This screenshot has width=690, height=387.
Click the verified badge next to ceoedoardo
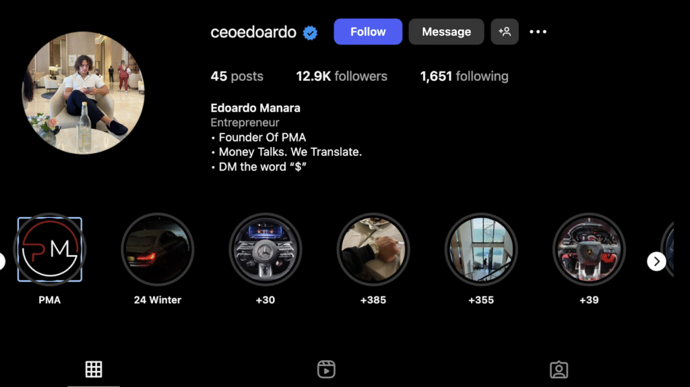(310, 32)
